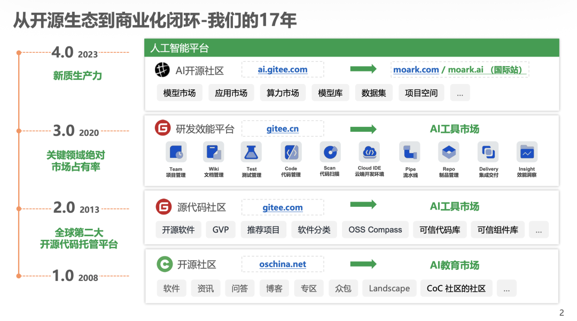Click the Scan 代码扫描 icon
The height and width of the screenshot is (321, 577).
(x=330, y=152)
